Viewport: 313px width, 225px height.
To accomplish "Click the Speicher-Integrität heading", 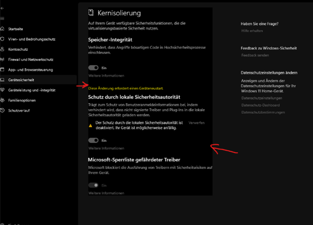I will point(110,40).
